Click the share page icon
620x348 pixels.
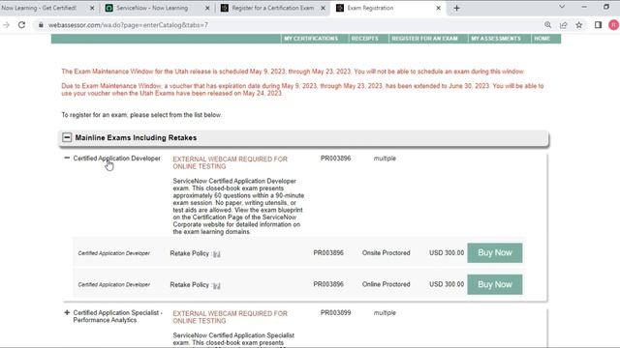point(564,25)
